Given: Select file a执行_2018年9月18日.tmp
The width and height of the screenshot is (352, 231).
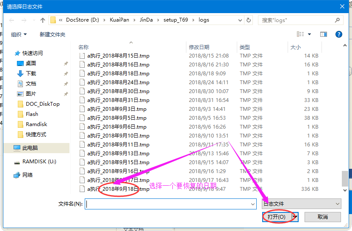Looking at the screenshot, I should pyautogui.click(x=118, y=189).
